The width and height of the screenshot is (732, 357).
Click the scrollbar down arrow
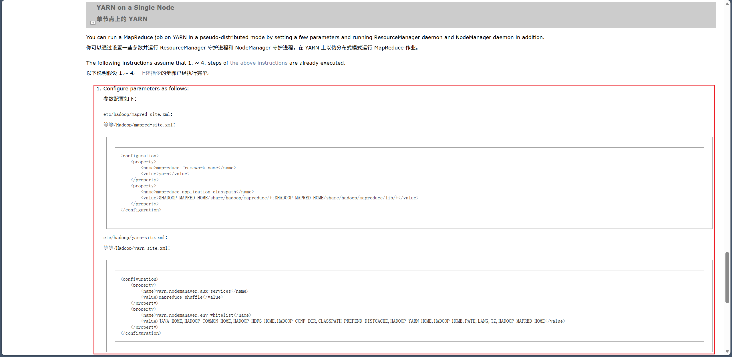point(727,352)
